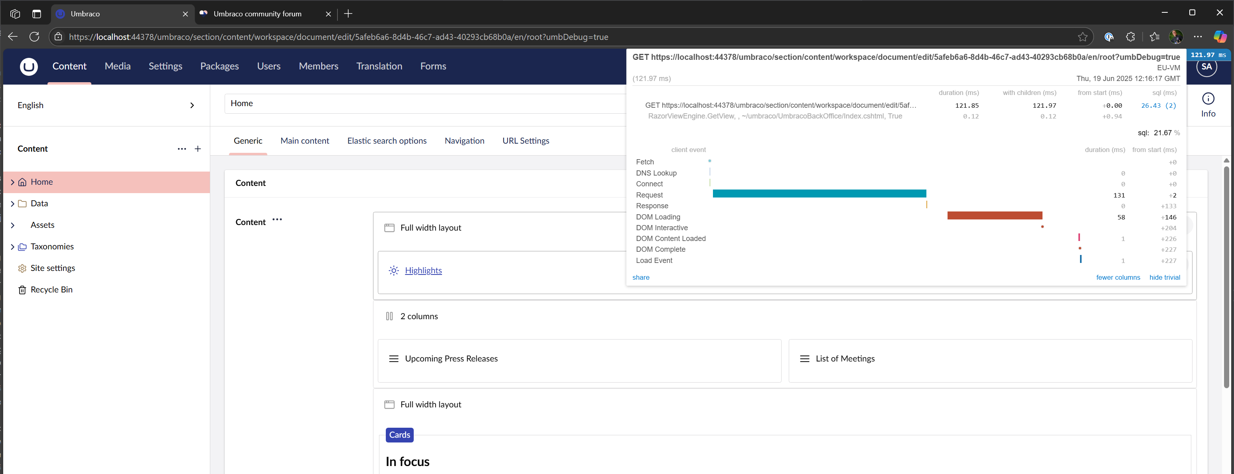Switch to Elastic search options tab
Image resolution: width=1234 pixels, height=474 pixels.
tap(387, 141)
